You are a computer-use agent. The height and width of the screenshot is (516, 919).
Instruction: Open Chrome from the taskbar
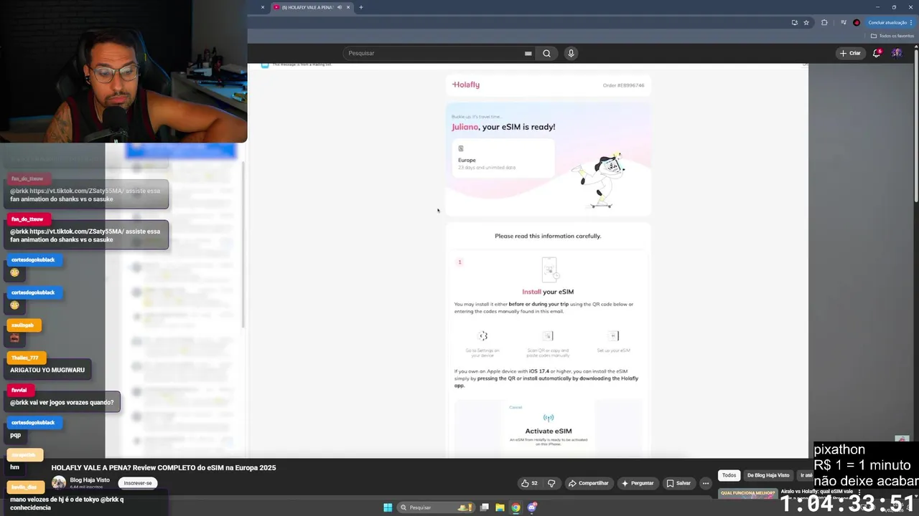pos(516,507)
